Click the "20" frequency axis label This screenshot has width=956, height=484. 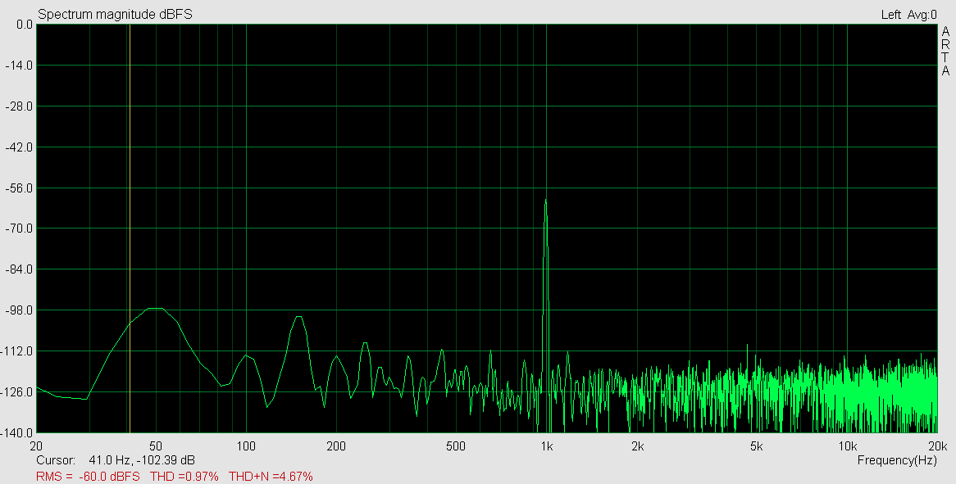tap(36, 446)
